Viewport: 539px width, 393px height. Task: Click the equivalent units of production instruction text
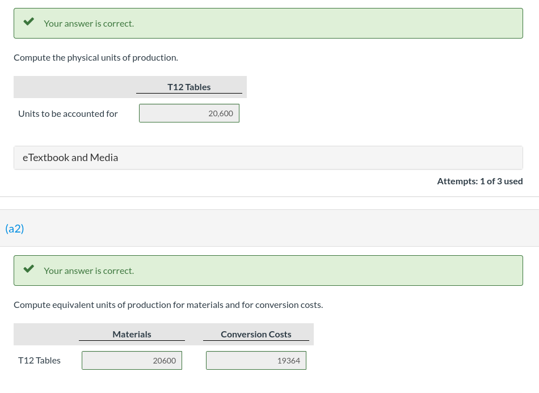point(168,305)
